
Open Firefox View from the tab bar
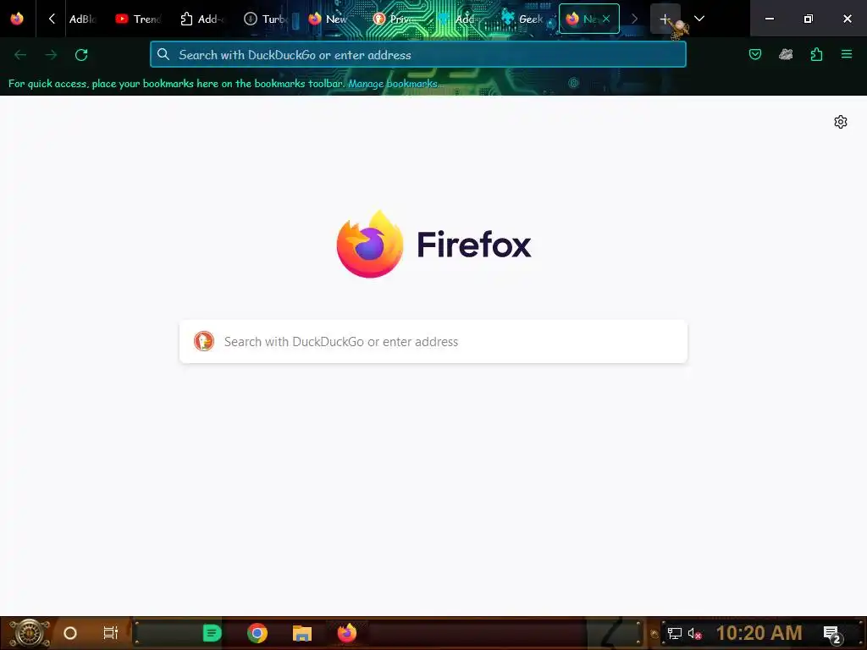click(17, 19)
